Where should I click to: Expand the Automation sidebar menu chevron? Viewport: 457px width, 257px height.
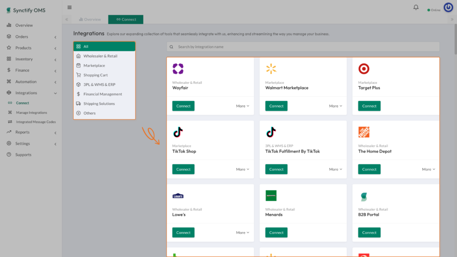click(x=55, y=82)
